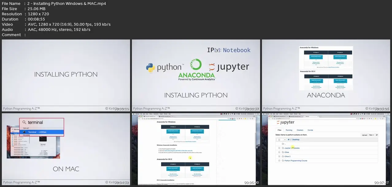Tick the select-all checkbox in Jupyter
The width and height of the screenshot is (392, 187).
pyautogui.click(x=279, y=140)
